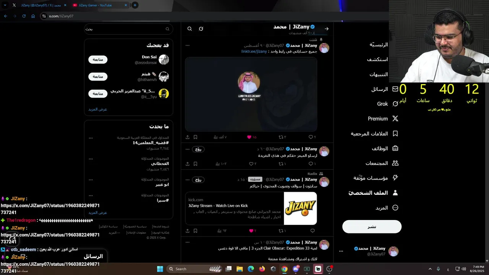
Task: Open the kick.com JiZany Stream card
Action: (x=251, y=208)
